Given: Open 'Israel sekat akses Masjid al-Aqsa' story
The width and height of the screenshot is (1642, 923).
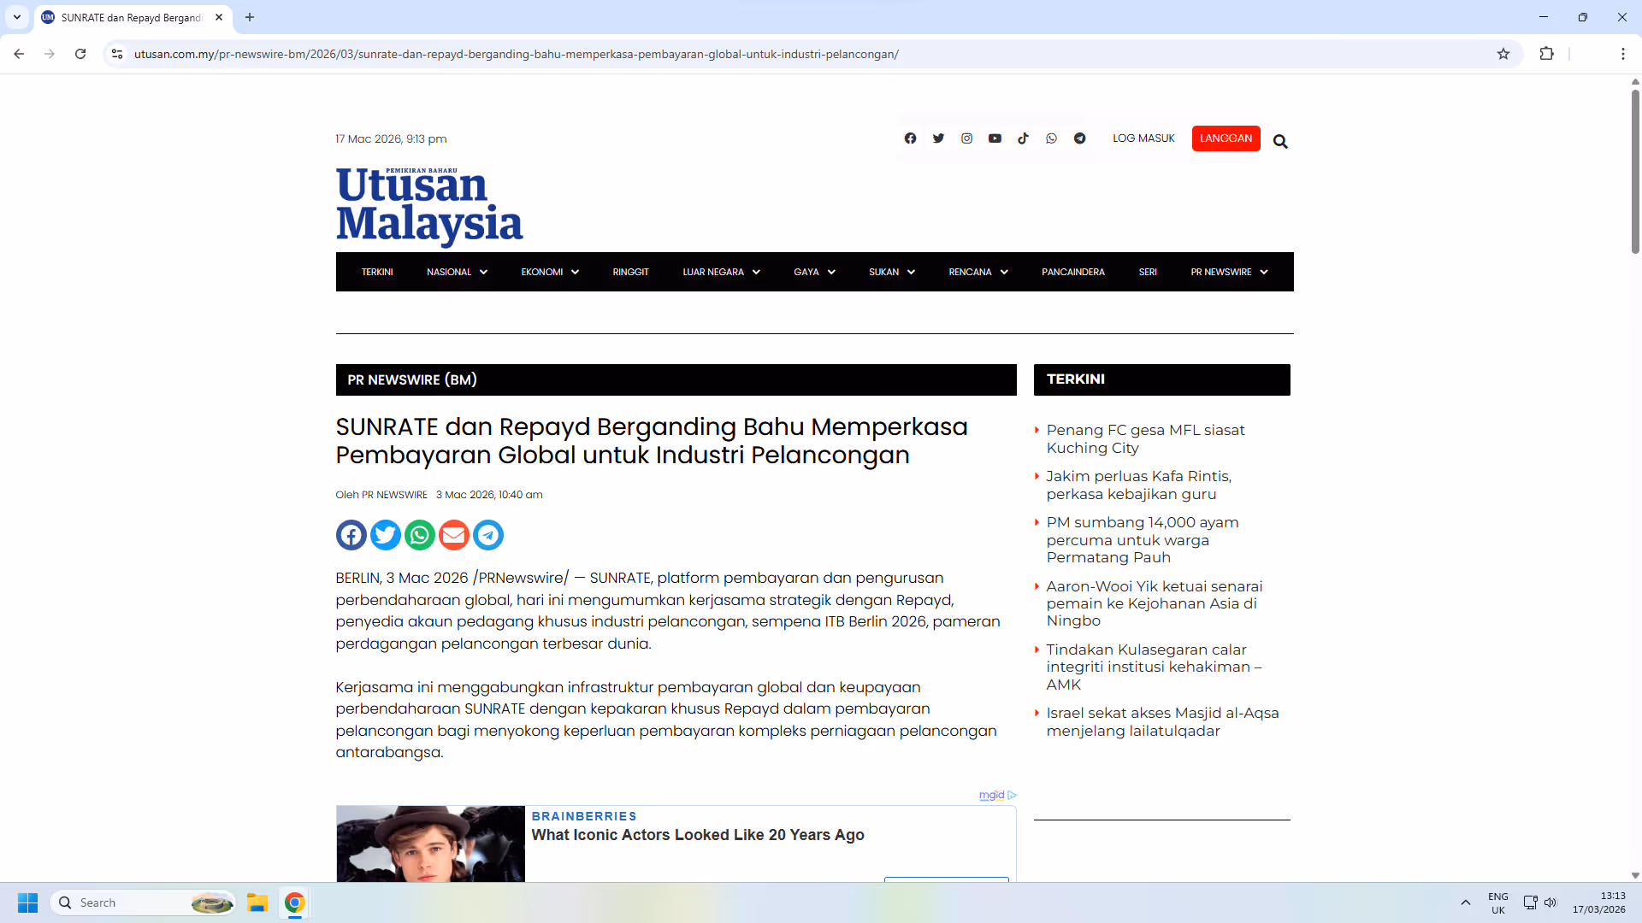Looking at the screenshot, I should coord(1162,722).
